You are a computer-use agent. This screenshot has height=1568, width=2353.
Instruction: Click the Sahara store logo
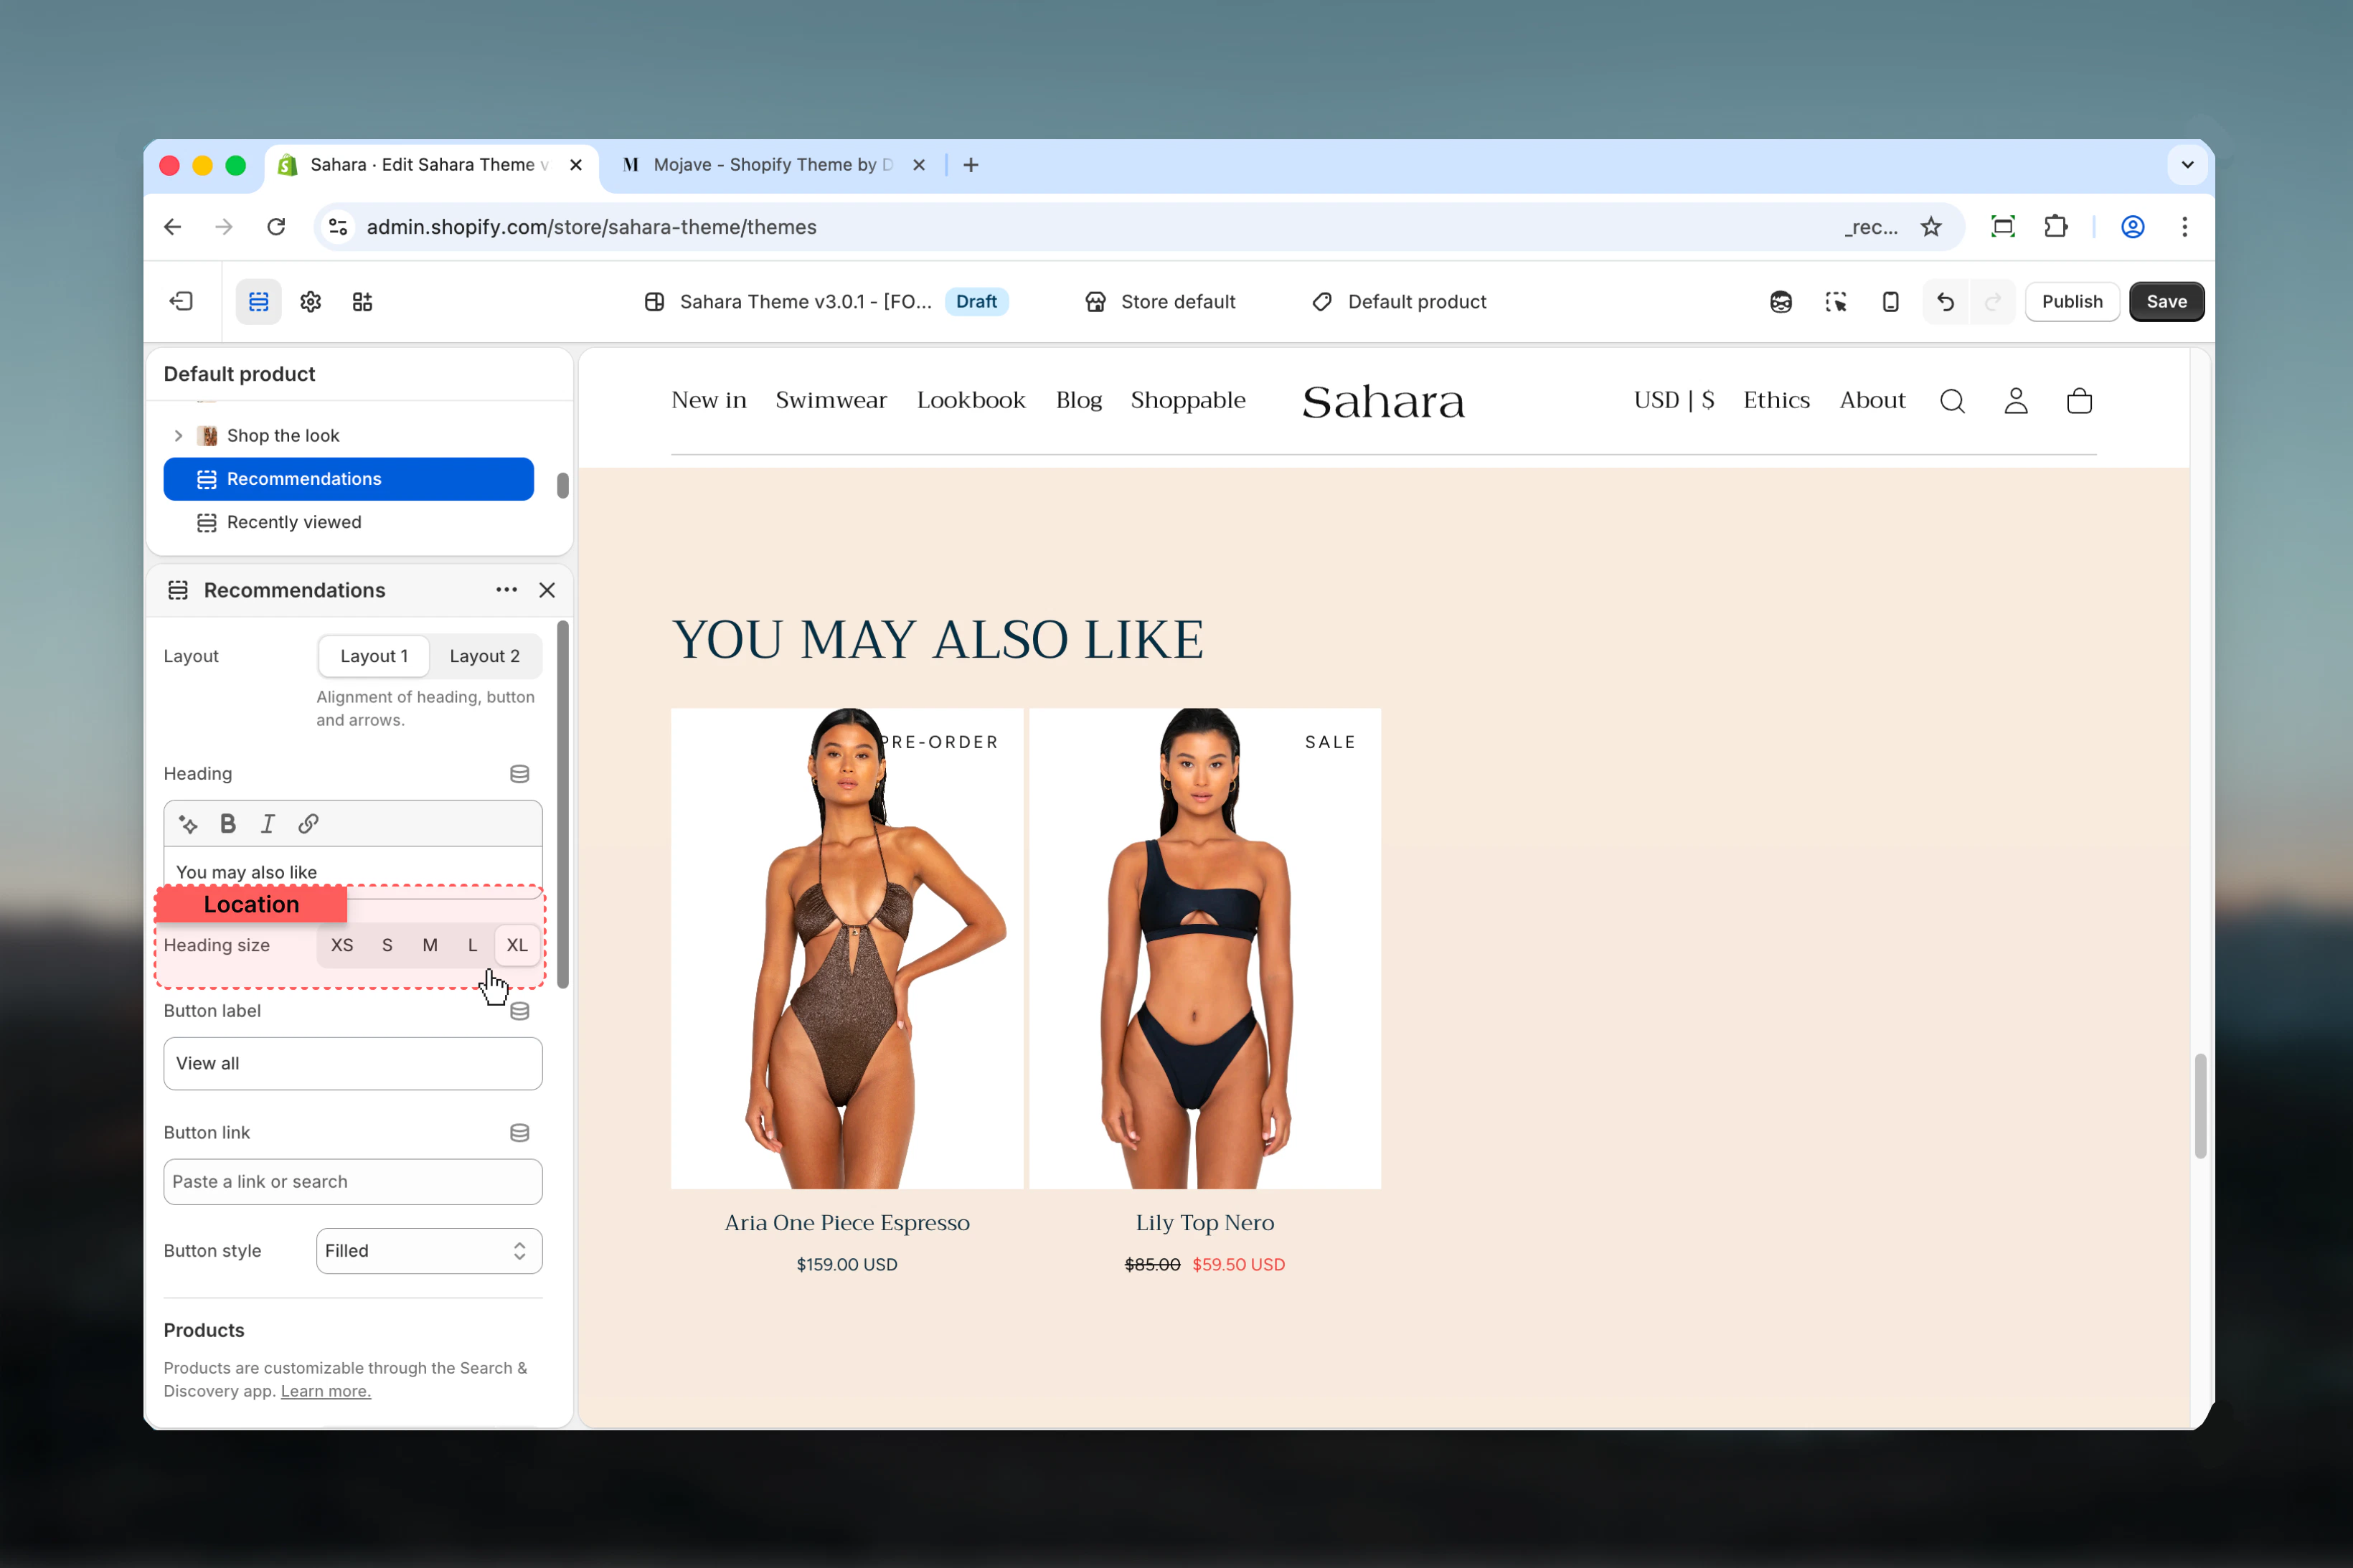coord(1383,402)
